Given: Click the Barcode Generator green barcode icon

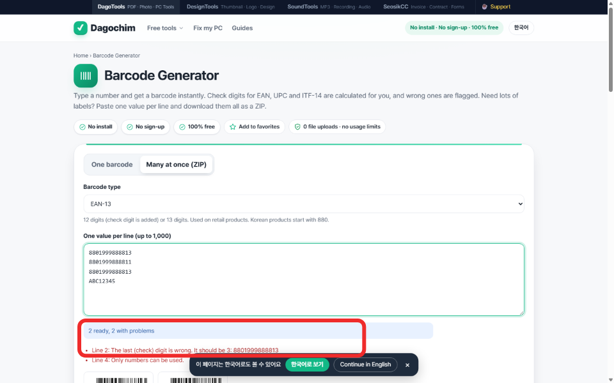Looking at the screenshot, I should click(85, 75).
